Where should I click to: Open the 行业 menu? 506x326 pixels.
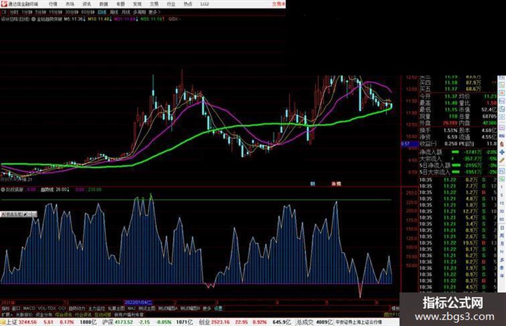point(171,4)
